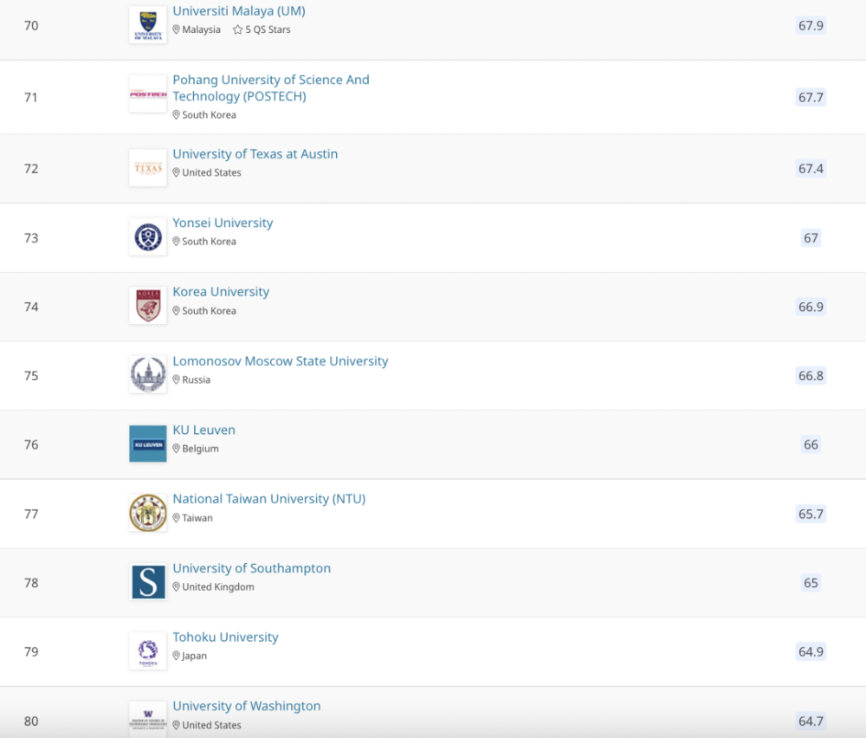Click the location pin beside Malaysia
Image resolution: width=866 pixels, height=738 pixels.
pyautogui.click(x=176, y=29)
